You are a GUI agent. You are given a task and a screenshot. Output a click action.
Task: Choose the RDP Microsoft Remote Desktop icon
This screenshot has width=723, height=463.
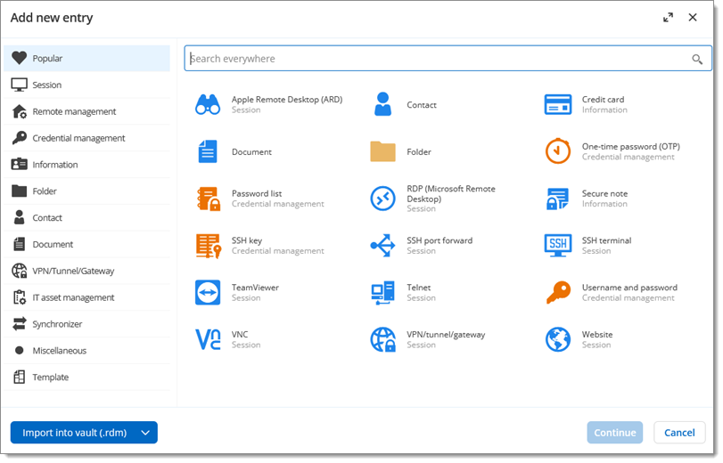382,199
